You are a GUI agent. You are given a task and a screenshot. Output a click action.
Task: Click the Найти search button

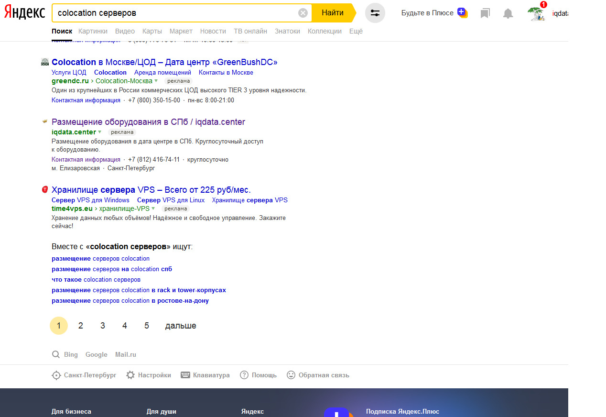click(x=333, y=13)
